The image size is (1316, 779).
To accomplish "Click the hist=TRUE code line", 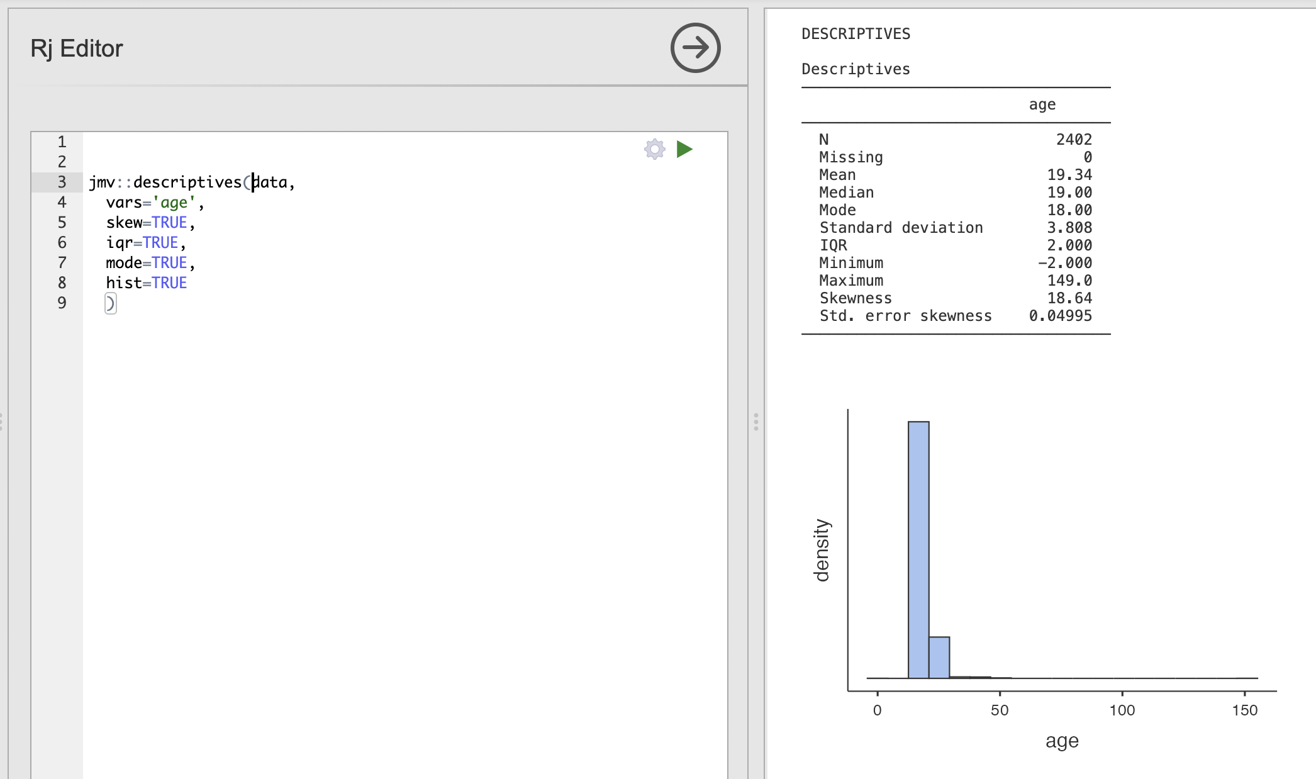I will click(146, 283).
